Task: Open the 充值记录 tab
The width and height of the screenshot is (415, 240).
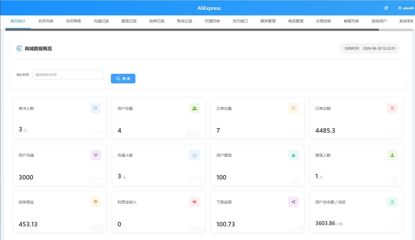Action: [x=101, y=21]
